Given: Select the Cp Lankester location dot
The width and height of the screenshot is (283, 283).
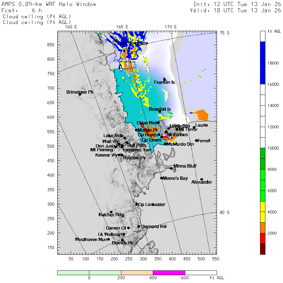Looking at the screenshot, I should click(x=137, y=204).
